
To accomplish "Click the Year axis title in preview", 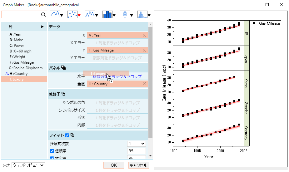I will coord(209,157).
